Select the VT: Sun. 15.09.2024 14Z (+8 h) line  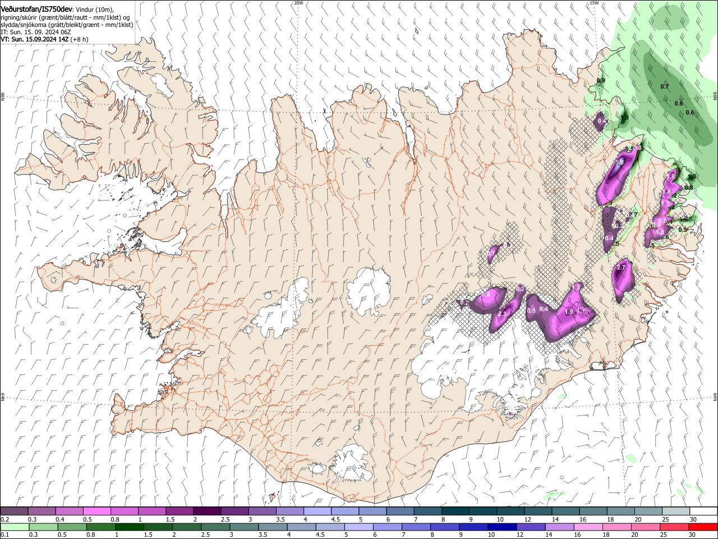click(x=44, y=39)
